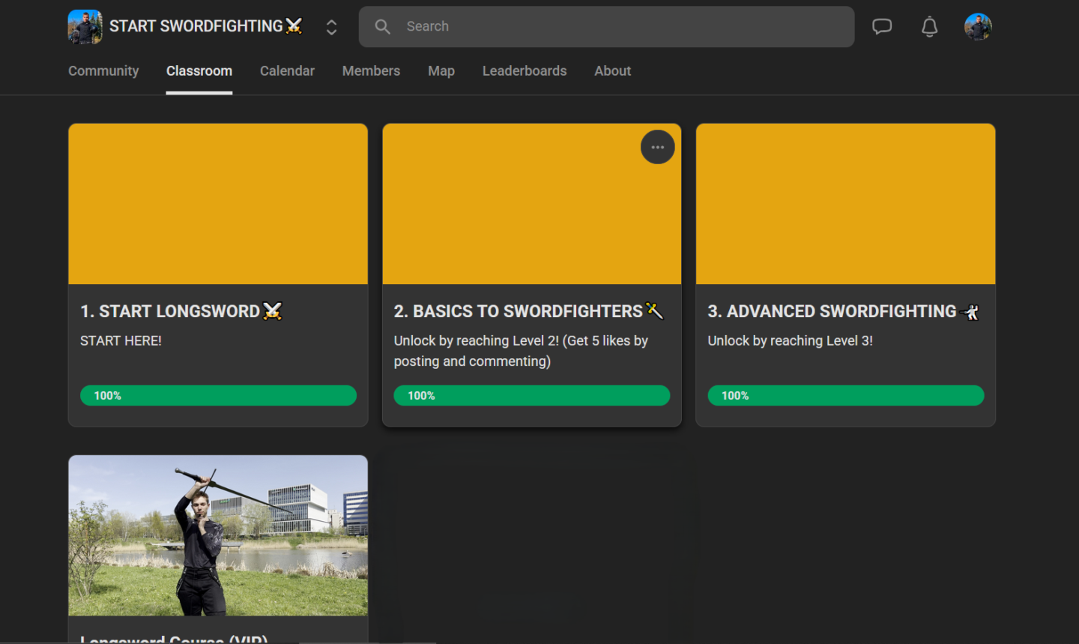Click the Basics to Swordfighters progress bar
Viewport: 1079px width, 644px height.
coord(532,396)
